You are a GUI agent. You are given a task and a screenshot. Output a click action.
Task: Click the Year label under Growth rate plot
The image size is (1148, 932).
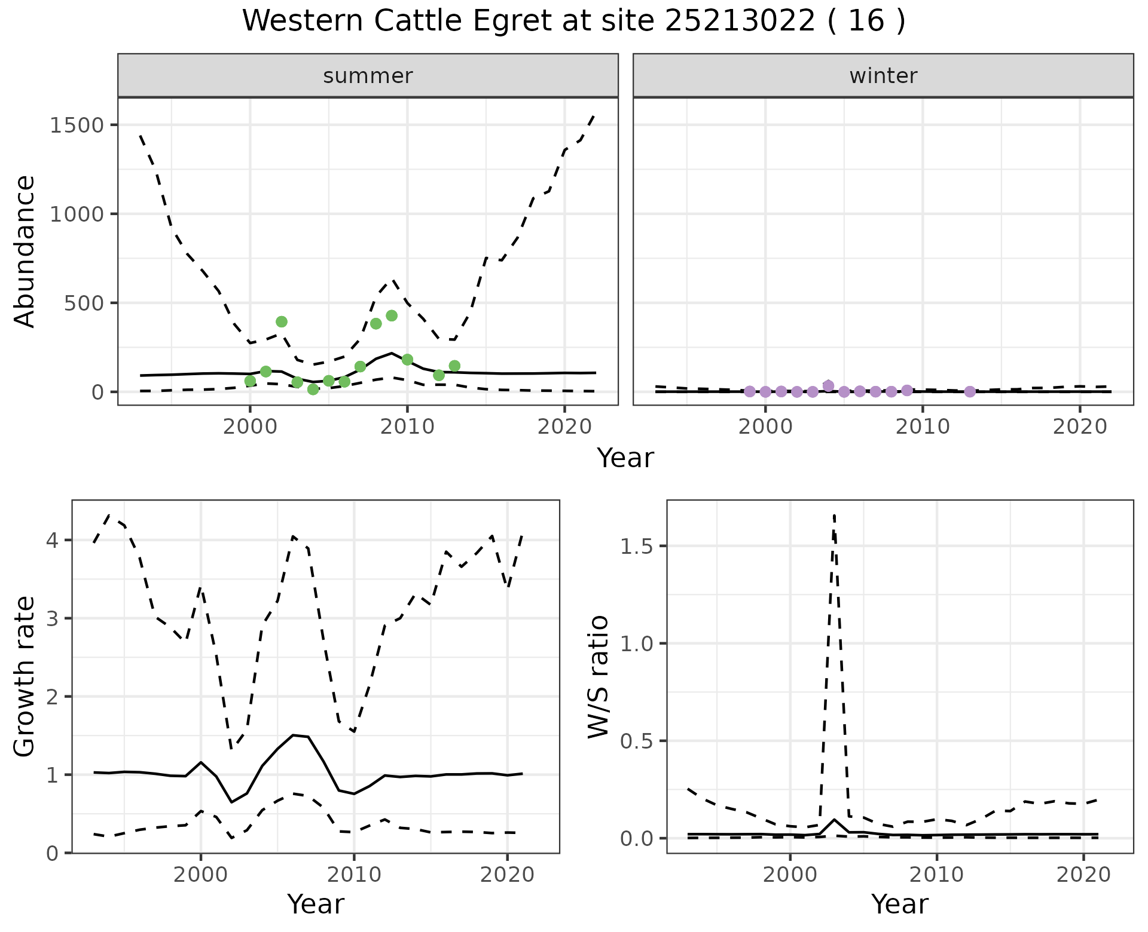315,904
